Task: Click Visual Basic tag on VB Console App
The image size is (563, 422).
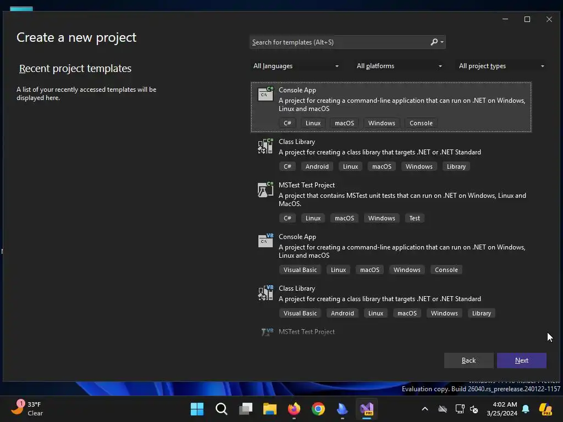Action: [x=300, y=270]
